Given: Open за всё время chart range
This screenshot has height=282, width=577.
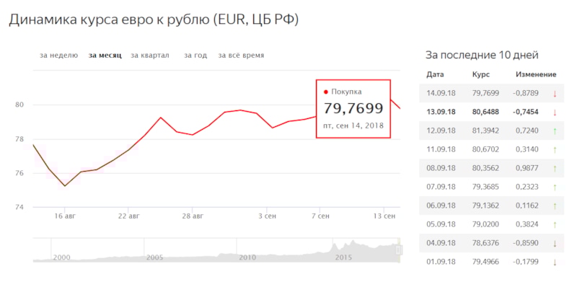Looking at the screenshot, I should tap(241, 56).
